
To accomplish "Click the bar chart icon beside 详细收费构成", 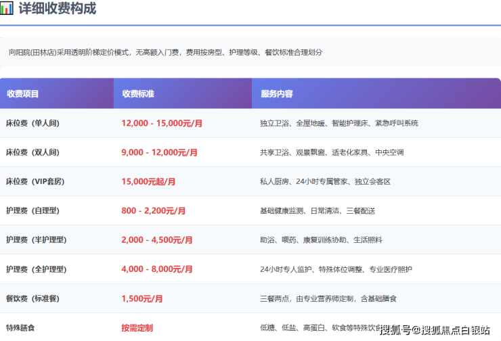I will pos(7,9).
